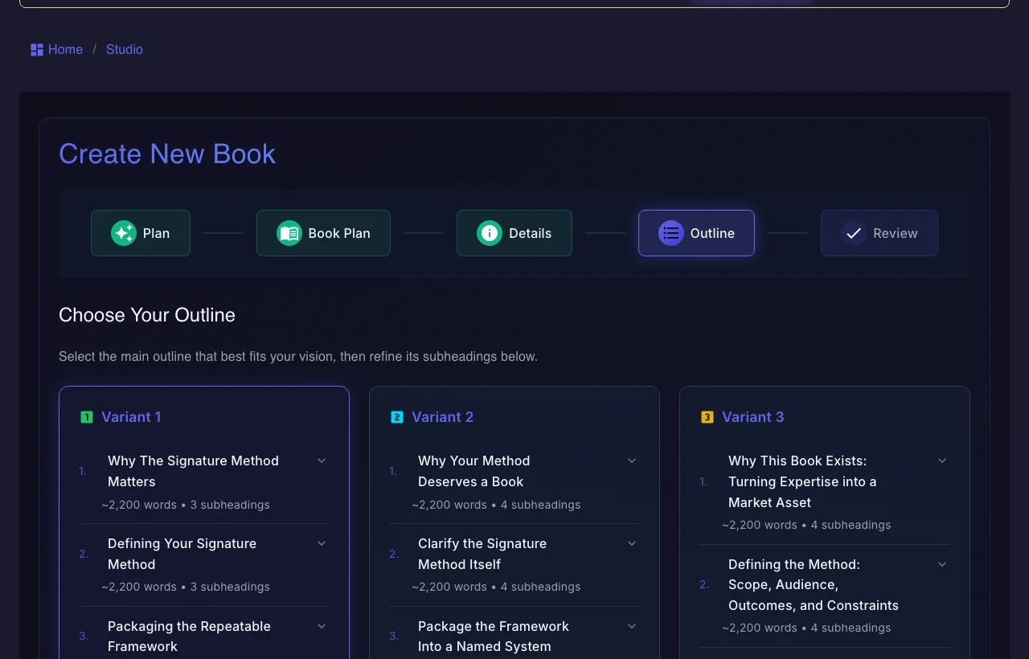
Task: Go to the Plan step
Action: point(141,233)
